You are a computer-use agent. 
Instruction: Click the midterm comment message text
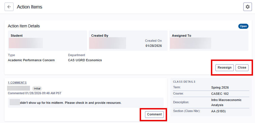(71, 103)
